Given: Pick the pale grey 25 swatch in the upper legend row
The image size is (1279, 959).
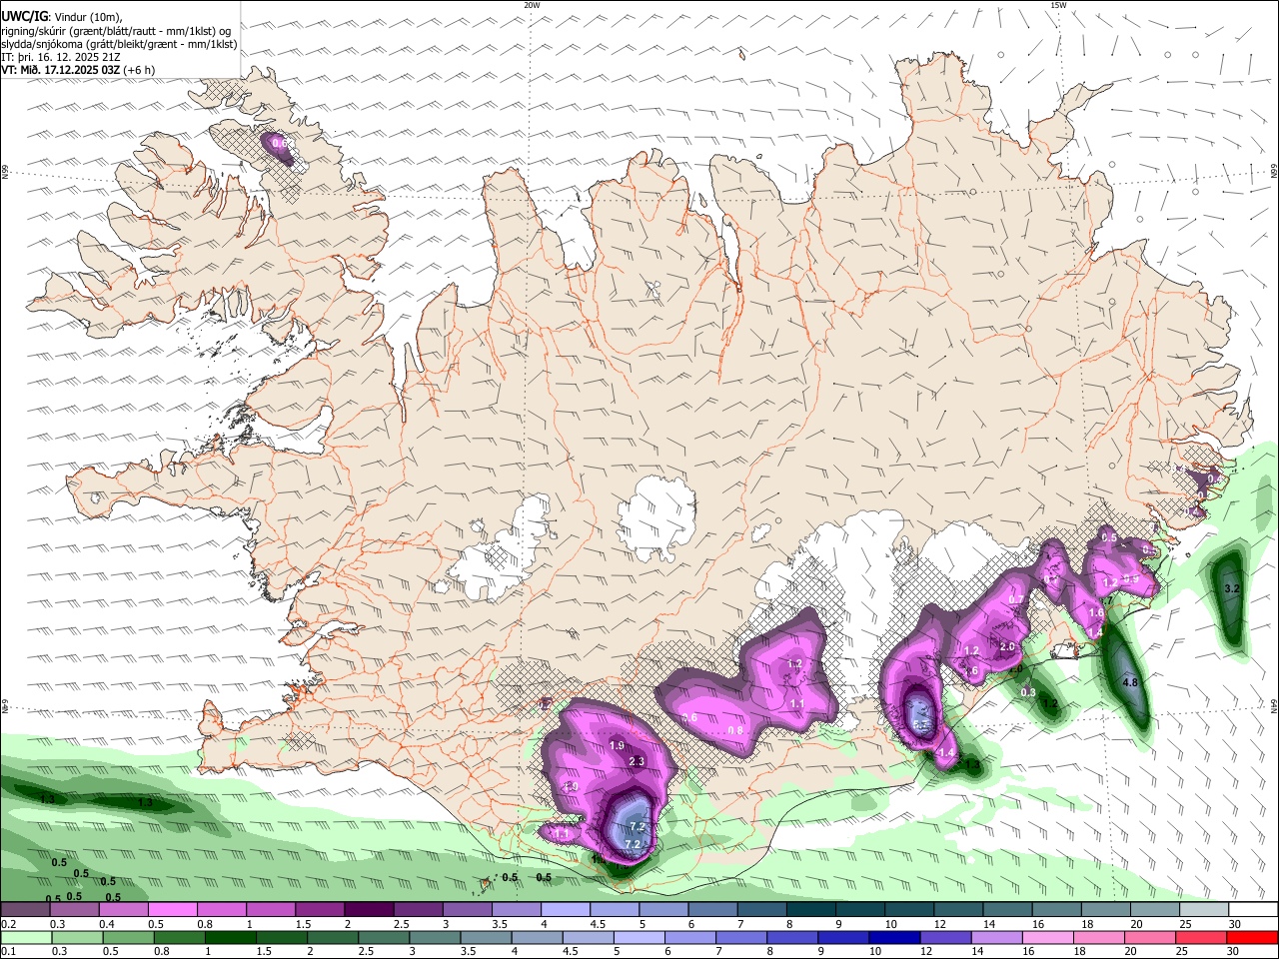Looking at the screenshot, I should tap(1204, 909).
